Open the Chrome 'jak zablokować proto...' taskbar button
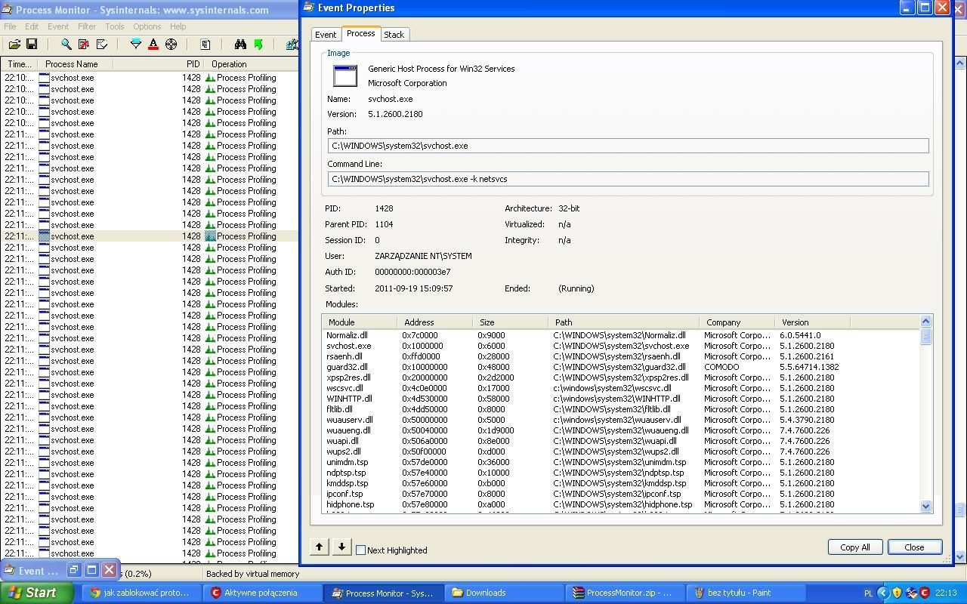 [x=141, y=593]
